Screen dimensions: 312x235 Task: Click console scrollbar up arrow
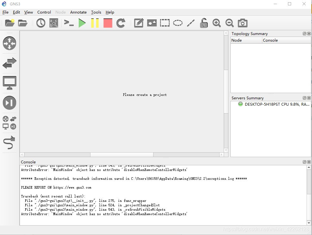click(309, 167)
